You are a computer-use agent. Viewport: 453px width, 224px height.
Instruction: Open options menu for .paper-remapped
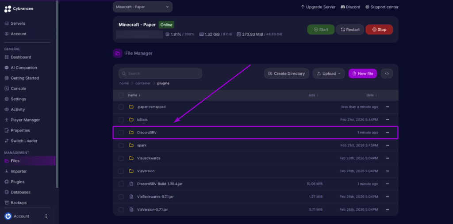[387, 107]
